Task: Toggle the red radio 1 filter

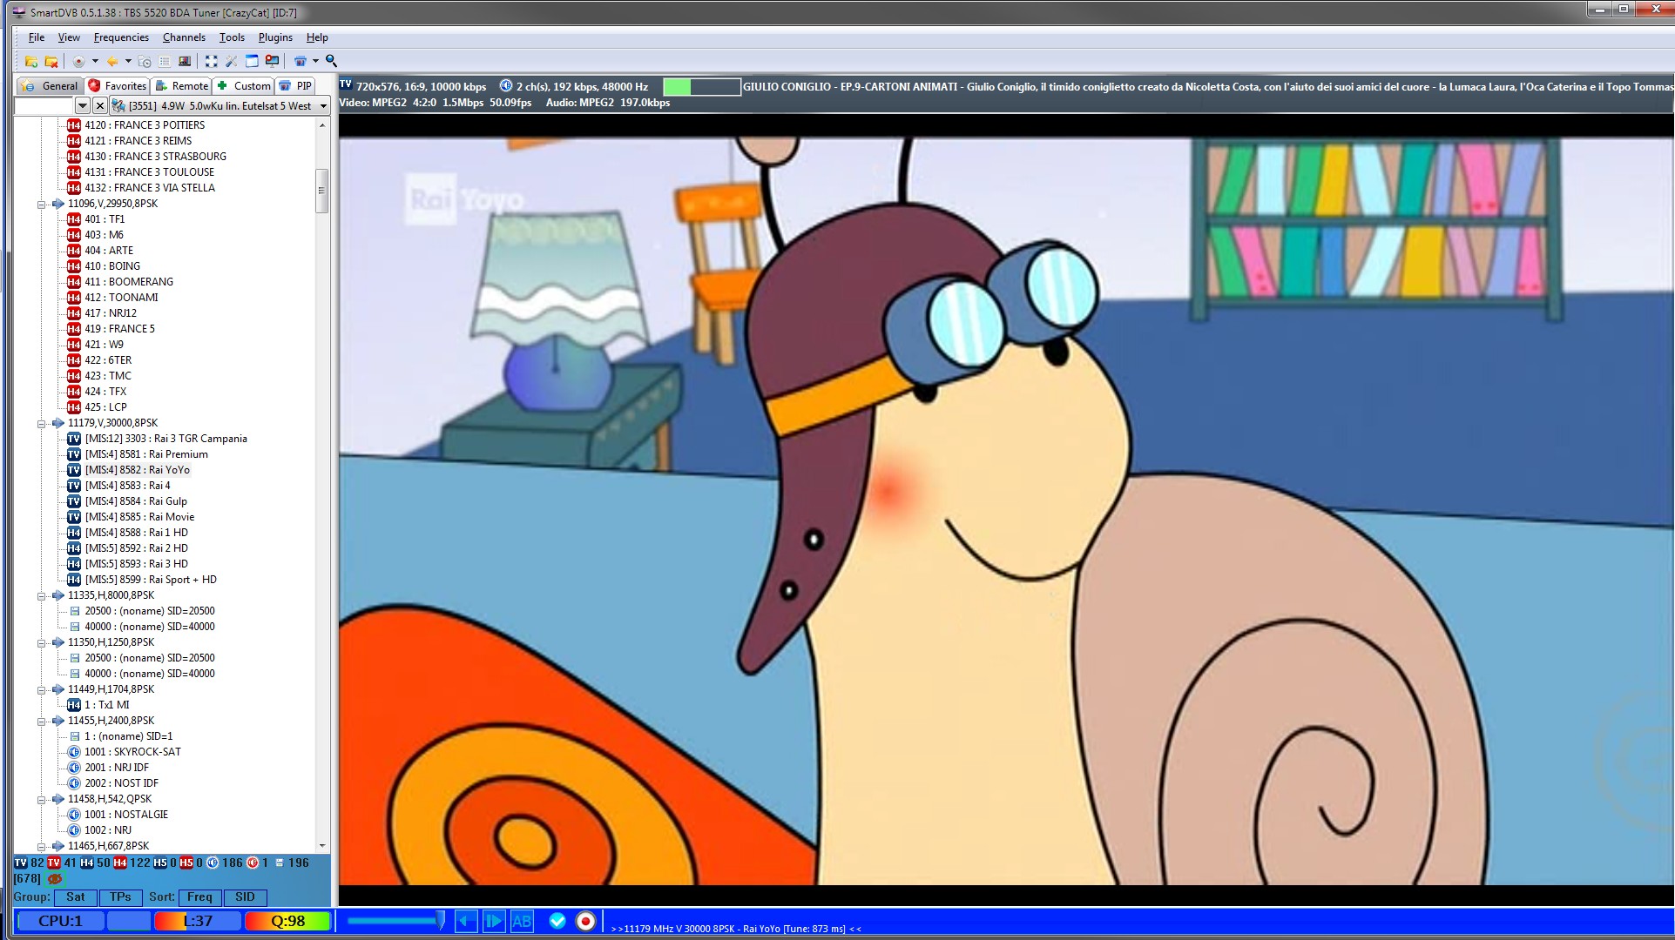Action: point(253,863)
